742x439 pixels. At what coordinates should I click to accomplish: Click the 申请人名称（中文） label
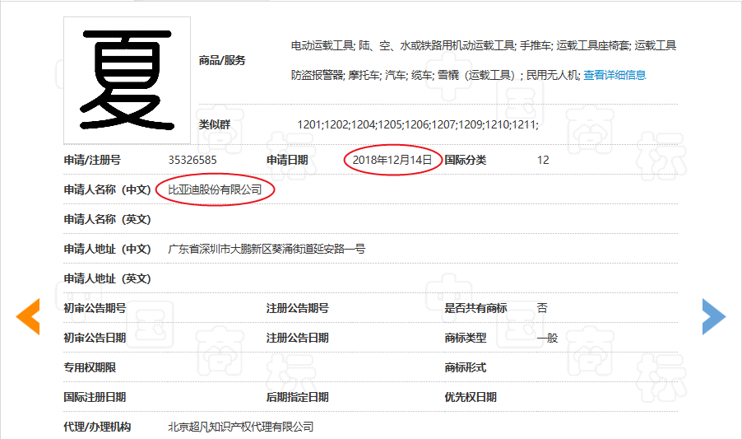click(x=108, y=189)
